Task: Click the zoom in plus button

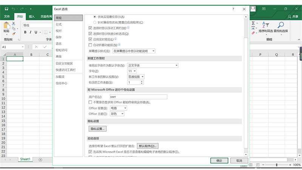Action: (290, 165)
